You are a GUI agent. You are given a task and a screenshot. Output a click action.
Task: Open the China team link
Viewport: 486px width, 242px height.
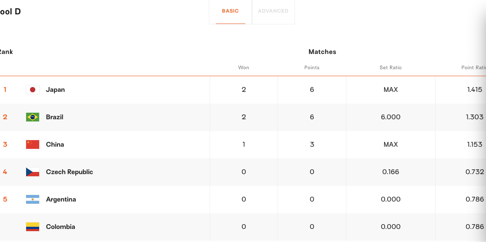[55, 145]
